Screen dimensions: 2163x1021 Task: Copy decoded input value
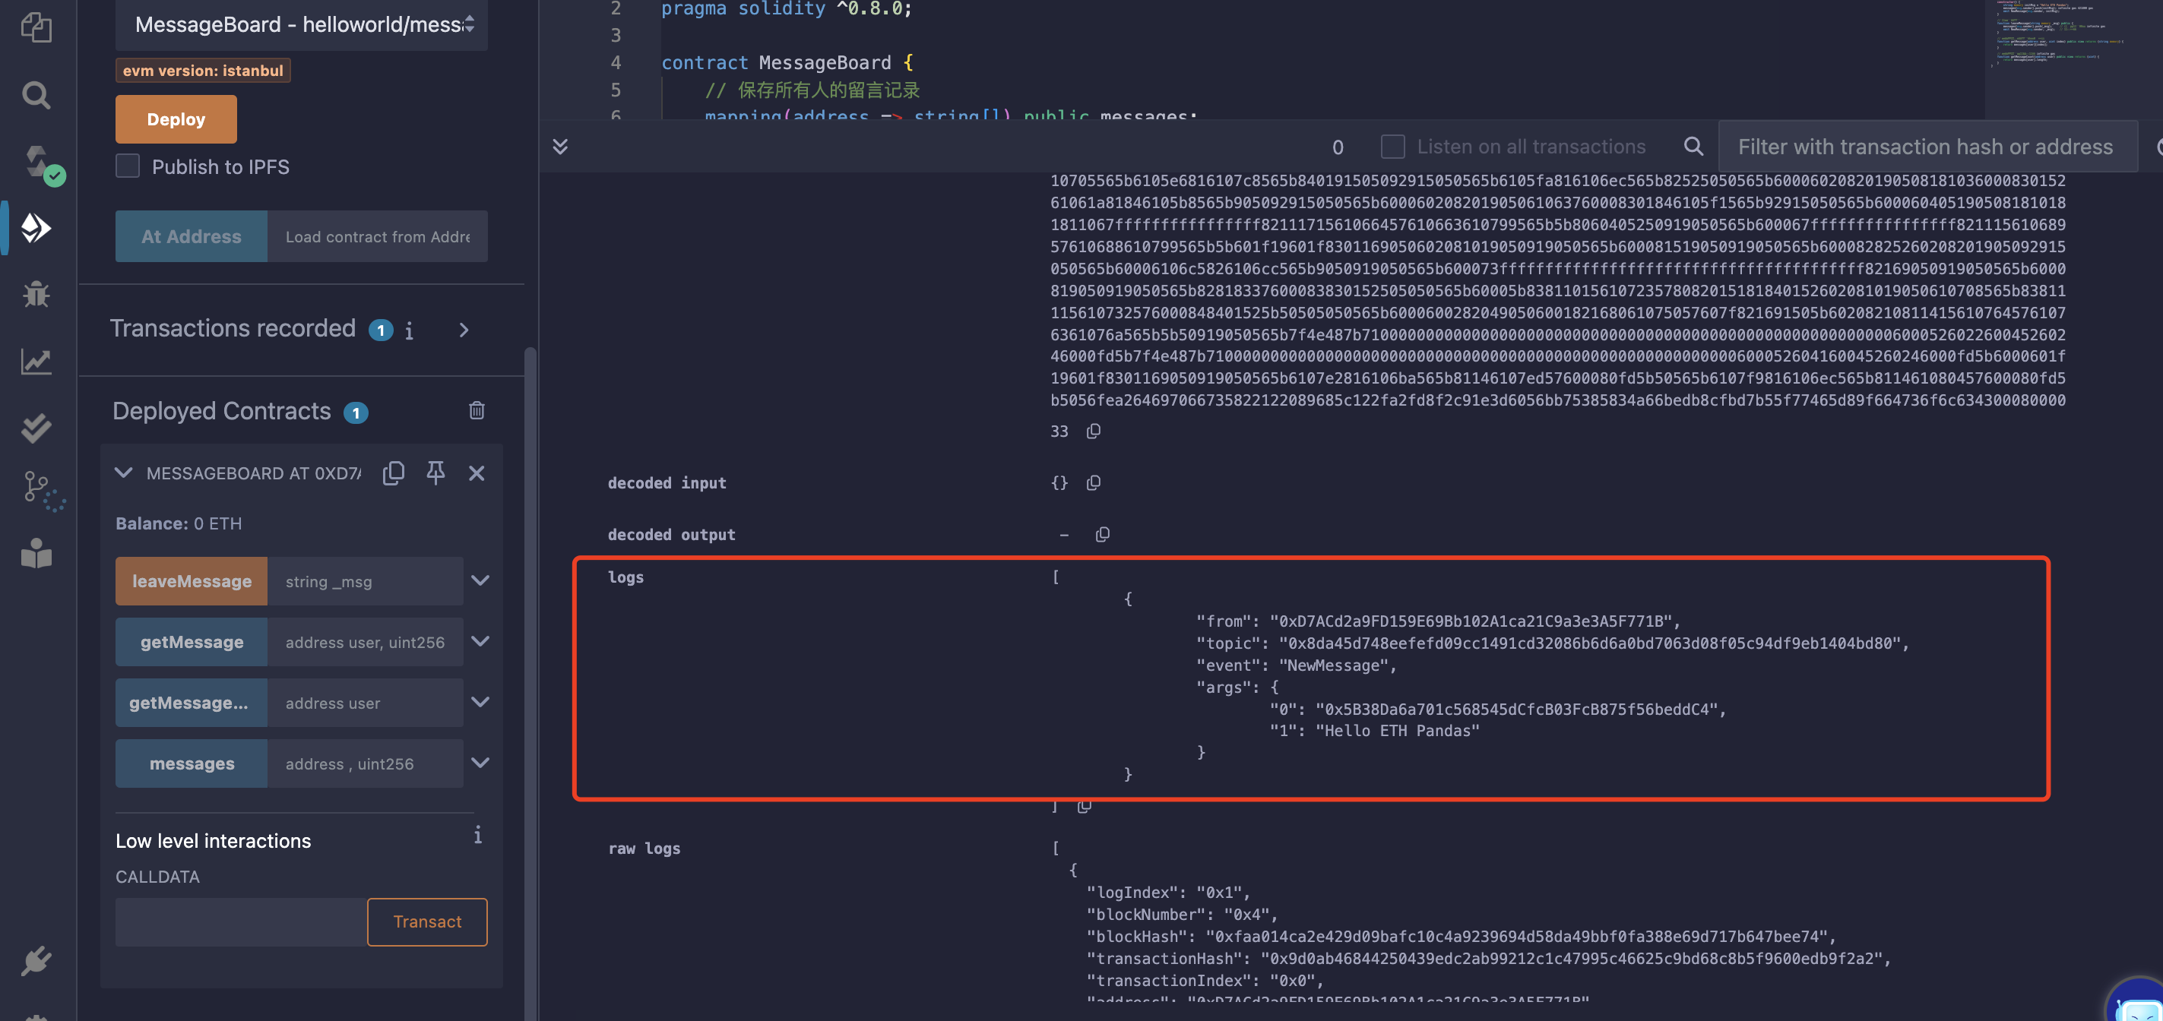tap(1092, 483)
